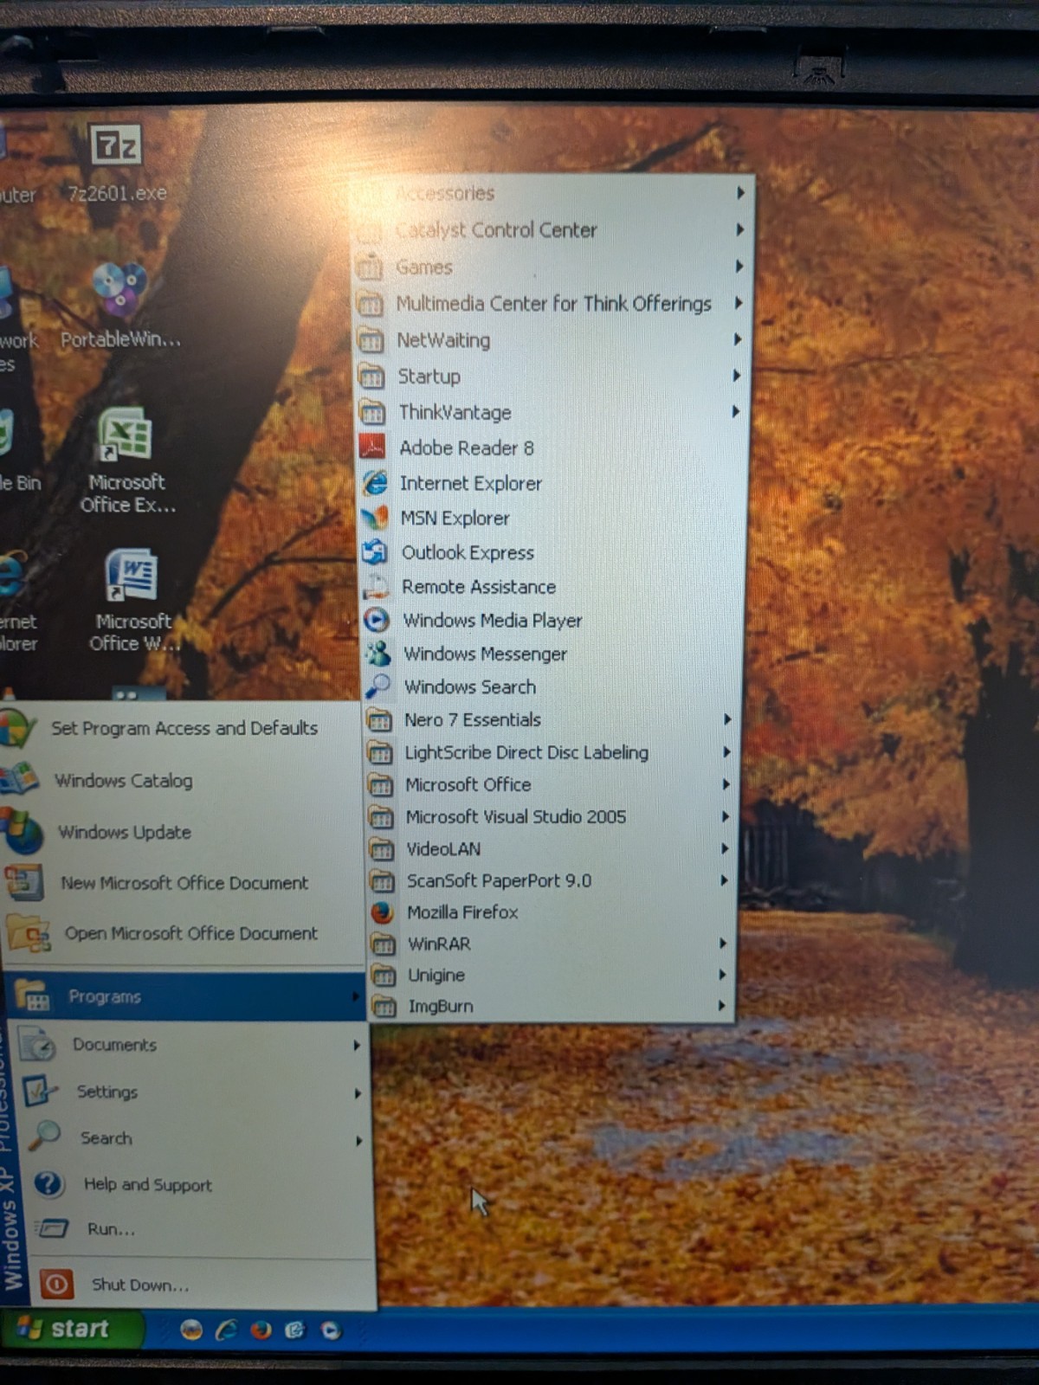
Task: Click the Shut Down... label
Action: (x=140, y=1285)
